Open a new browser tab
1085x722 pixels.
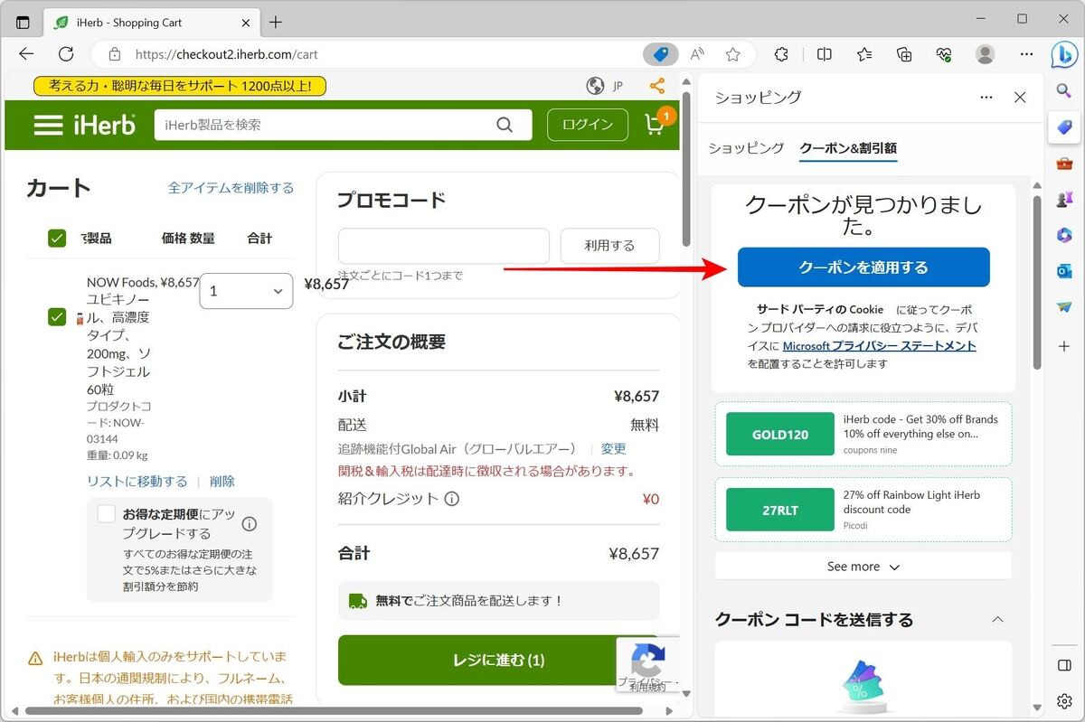(x=276, y=22)
